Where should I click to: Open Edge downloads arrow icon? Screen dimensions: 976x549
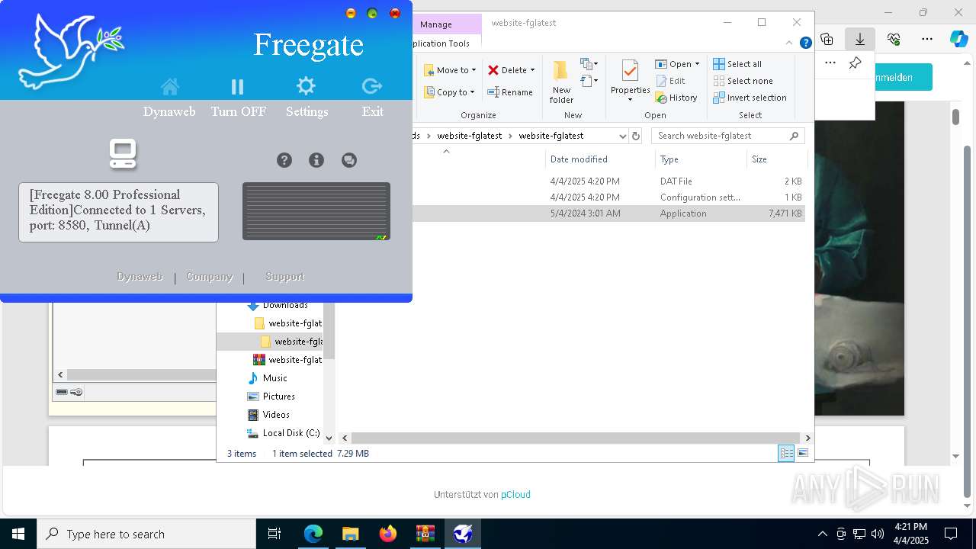click(860, 39)
